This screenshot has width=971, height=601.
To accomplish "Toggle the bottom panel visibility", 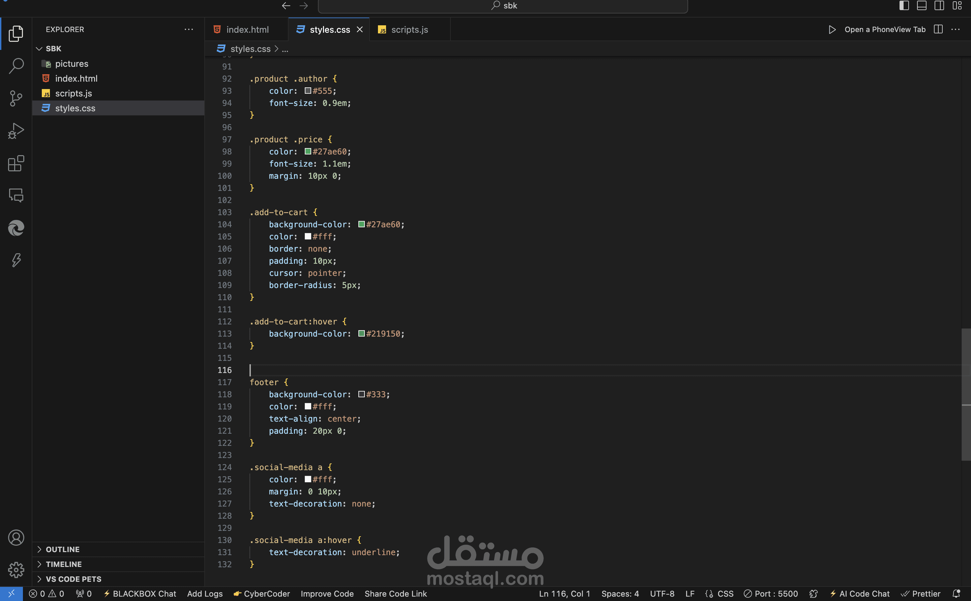I will tap(922, 5).
